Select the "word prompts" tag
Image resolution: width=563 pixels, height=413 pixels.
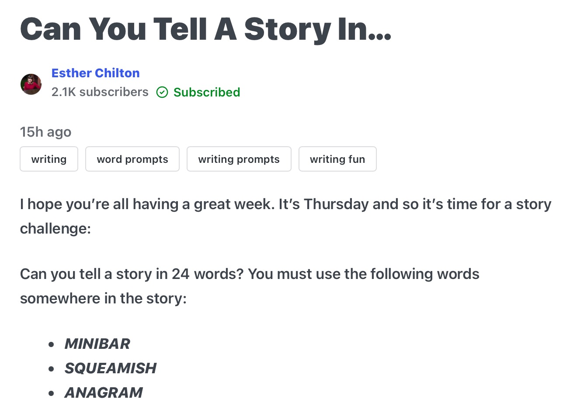(x=132, y=159)
